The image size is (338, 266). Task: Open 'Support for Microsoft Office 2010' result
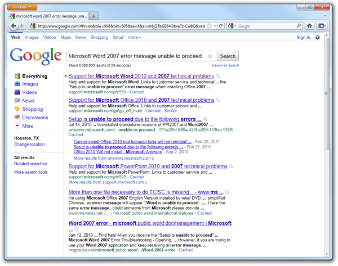pos(141,100)
